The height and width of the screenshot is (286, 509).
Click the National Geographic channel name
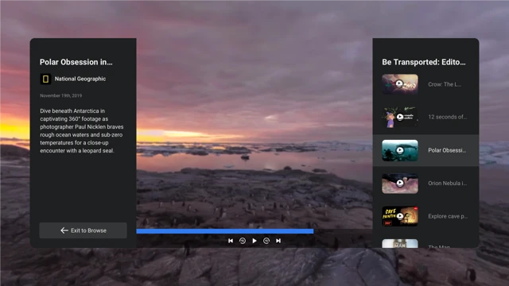(x=80, y=79)
